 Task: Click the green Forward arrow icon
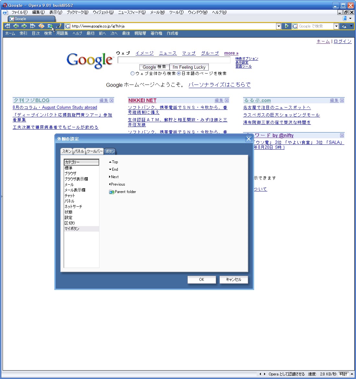(24, 26)
